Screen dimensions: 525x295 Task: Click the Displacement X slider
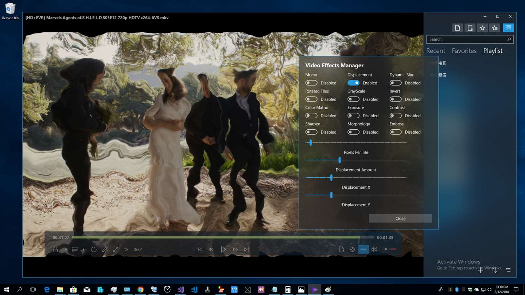(x=356, y=178)
